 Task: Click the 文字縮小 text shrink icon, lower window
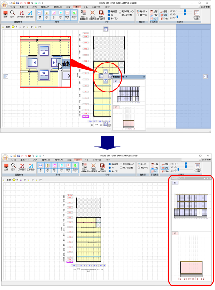pyautogui.click(x=31, y=167)
